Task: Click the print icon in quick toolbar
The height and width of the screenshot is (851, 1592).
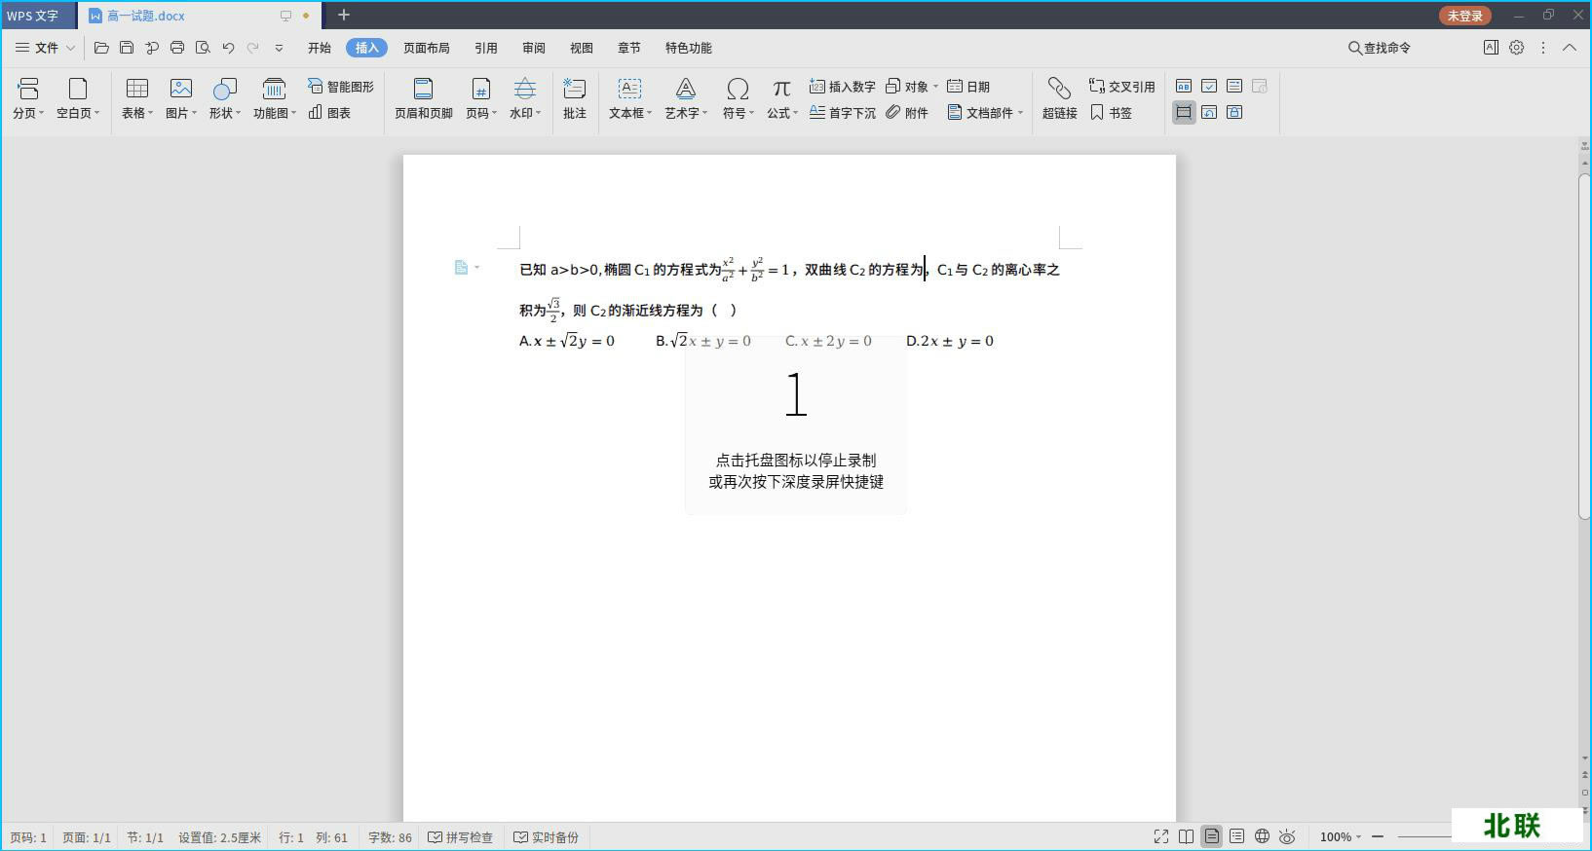Action: 177,48
